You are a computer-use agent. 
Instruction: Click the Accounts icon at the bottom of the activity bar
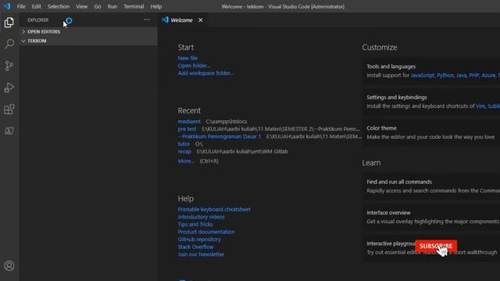tap(9, 265)
